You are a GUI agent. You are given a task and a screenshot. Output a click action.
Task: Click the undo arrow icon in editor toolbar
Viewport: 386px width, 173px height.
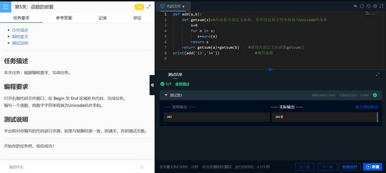(355, 6)
